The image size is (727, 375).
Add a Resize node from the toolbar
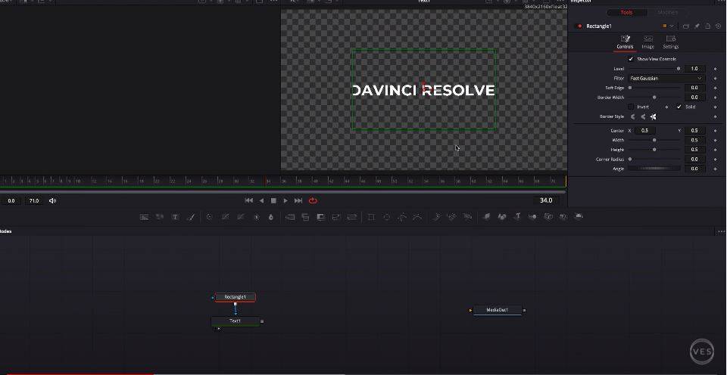click(336, 217)
